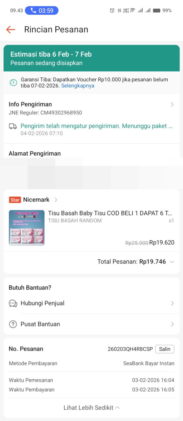The image size is (183, 421).
Task: Open Hubungi Penjual row
Action: tap(91, 303)
